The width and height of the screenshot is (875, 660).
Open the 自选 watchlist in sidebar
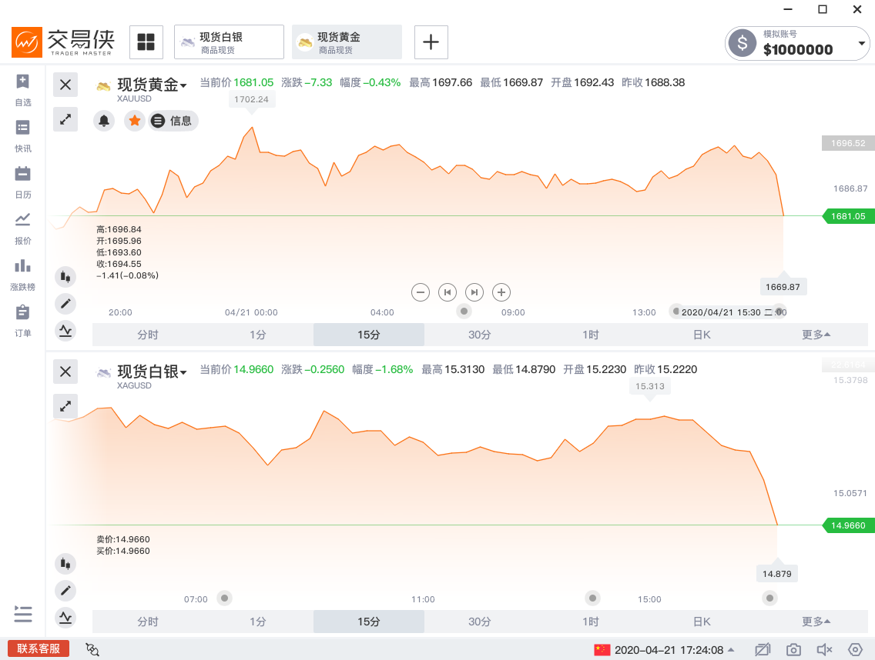(23, 89)
